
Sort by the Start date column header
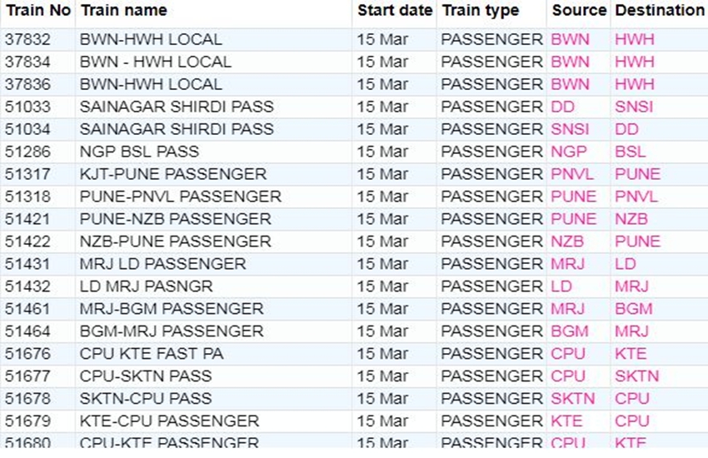point(395,11)
